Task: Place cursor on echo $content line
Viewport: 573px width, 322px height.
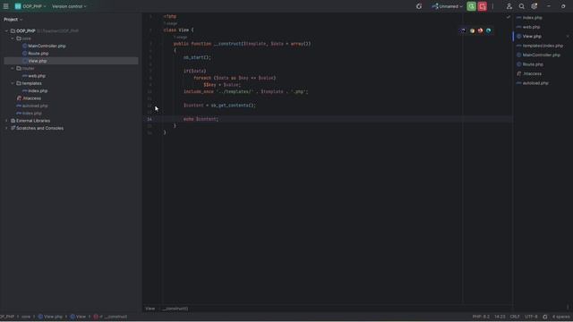Action: 201,119
